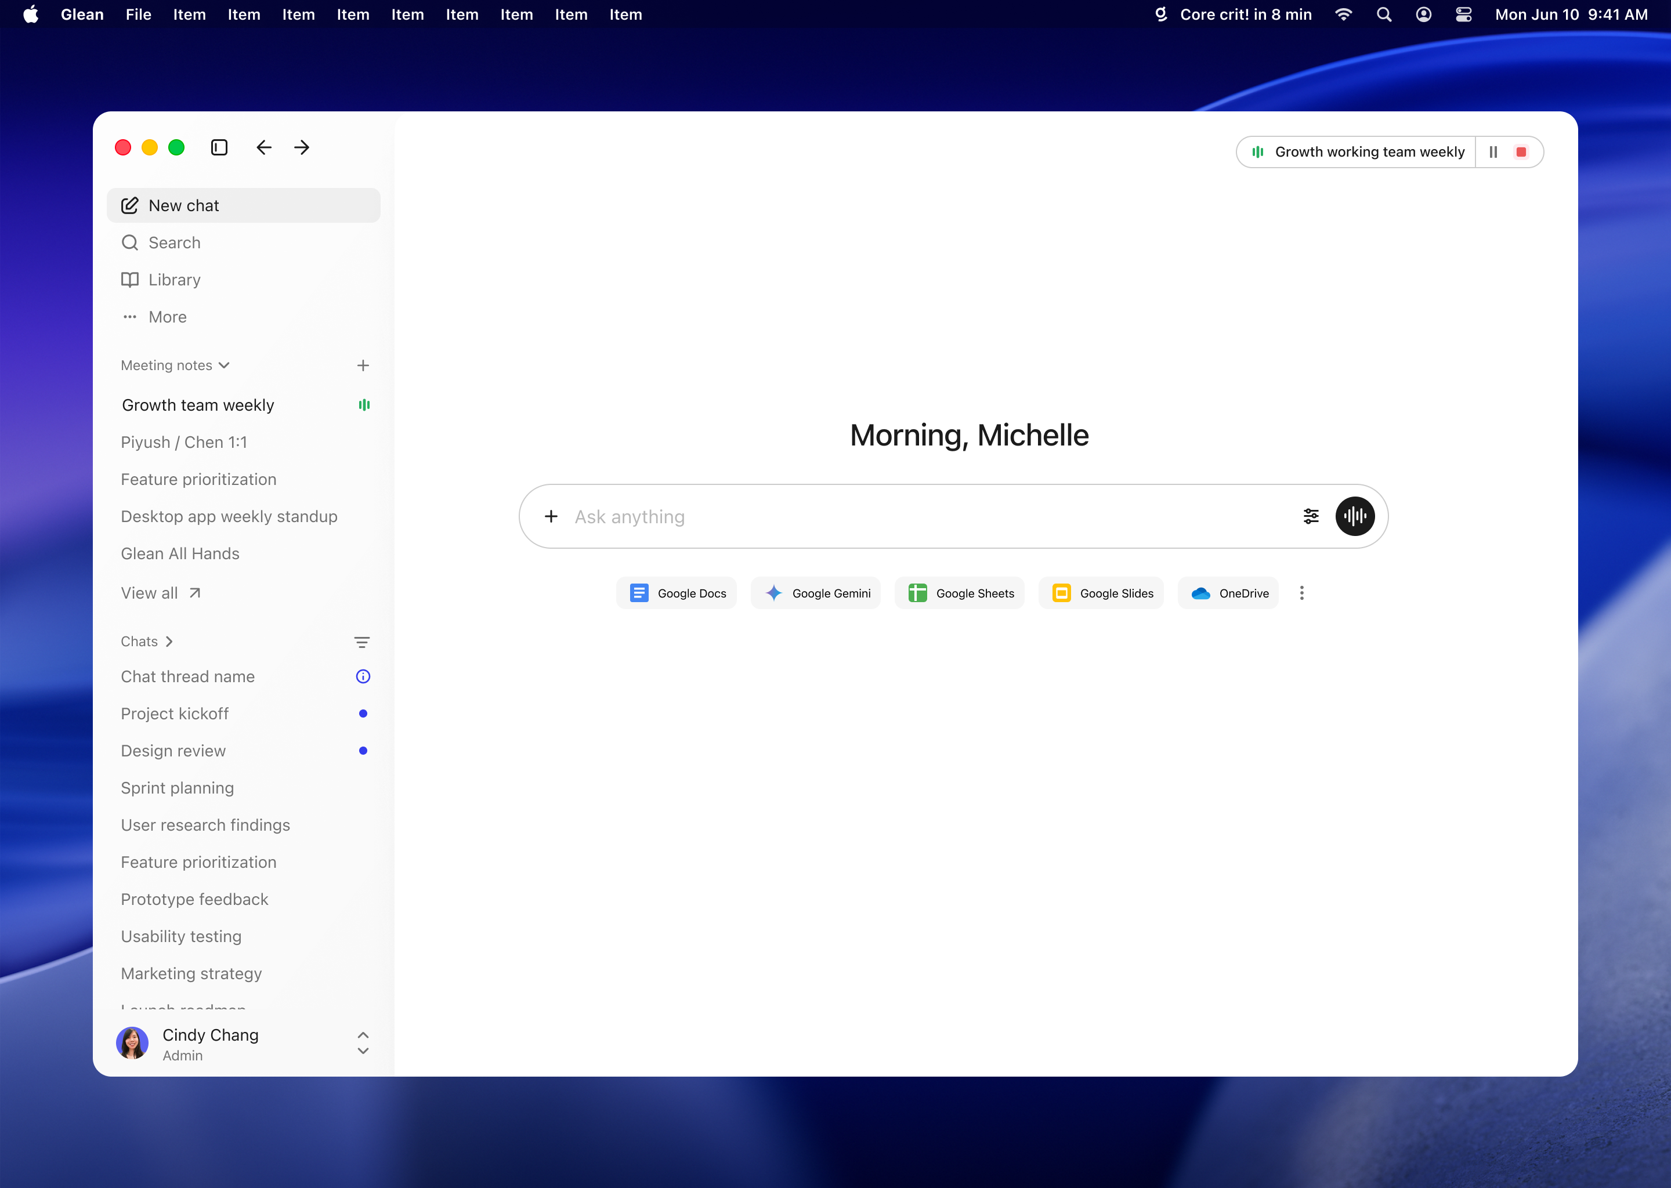Open the More options item

(244, 317)
